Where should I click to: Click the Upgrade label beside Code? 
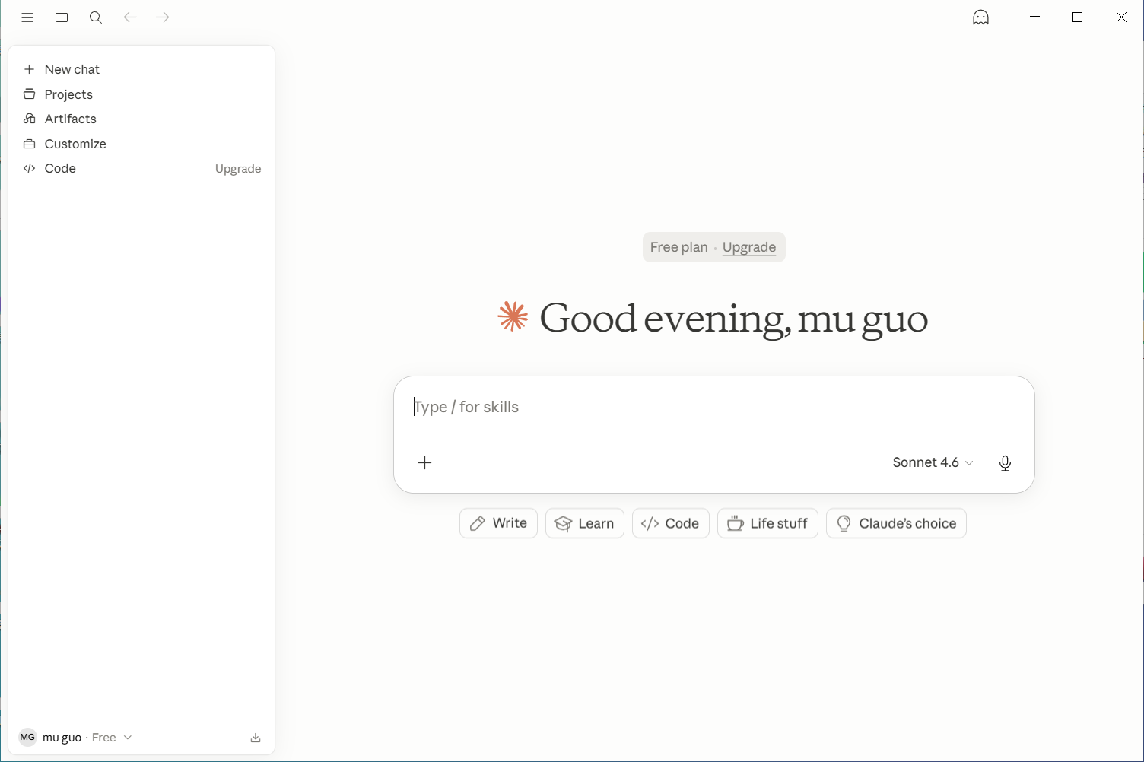[x=238, y=169]
